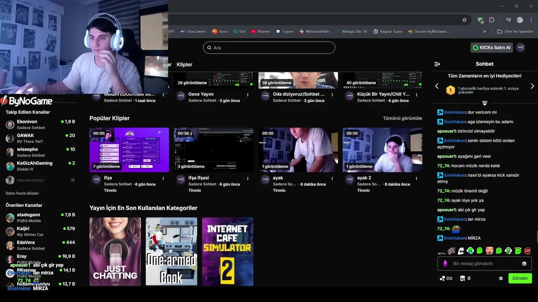Open the Tümünü görüntüle link

coord(402,118)
